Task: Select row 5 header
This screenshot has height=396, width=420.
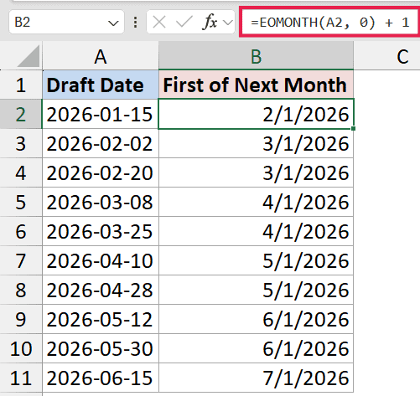Action: tap(21, 202)
